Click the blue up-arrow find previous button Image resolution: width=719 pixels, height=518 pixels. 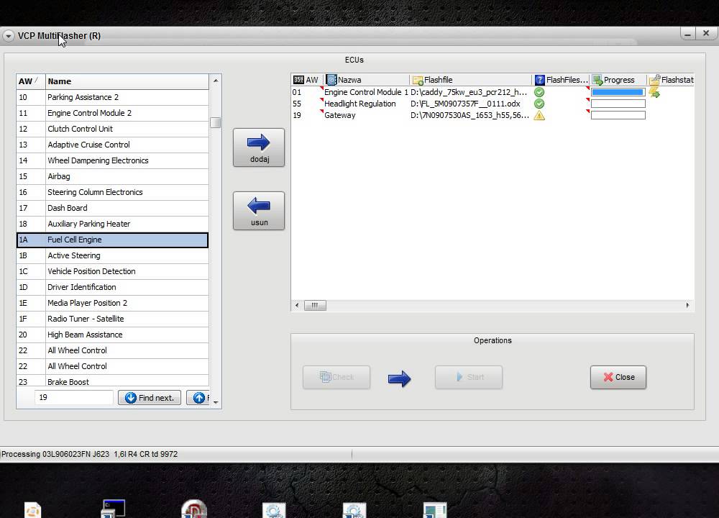pyautogui.click(x=198, y=397)
